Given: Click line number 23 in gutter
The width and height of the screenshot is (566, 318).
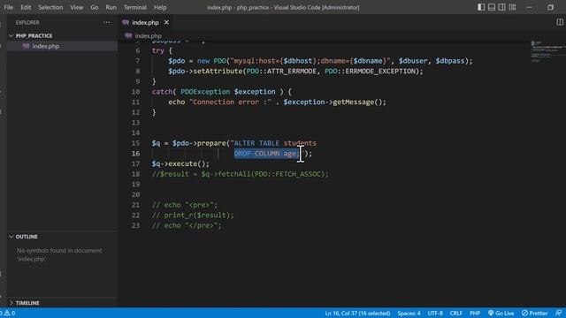Looking at the screenshot, I should pos(135,226).
